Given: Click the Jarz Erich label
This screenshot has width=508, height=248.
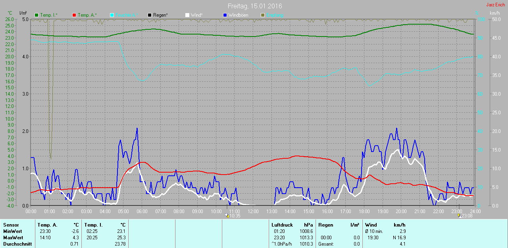Looking at the screenshot, I should [496, 5].
